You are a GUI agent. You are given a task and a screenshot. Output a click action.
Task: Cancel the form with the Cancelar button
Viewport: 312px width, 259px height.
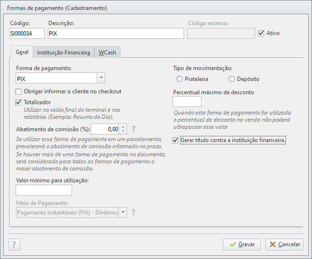point(284,244)
